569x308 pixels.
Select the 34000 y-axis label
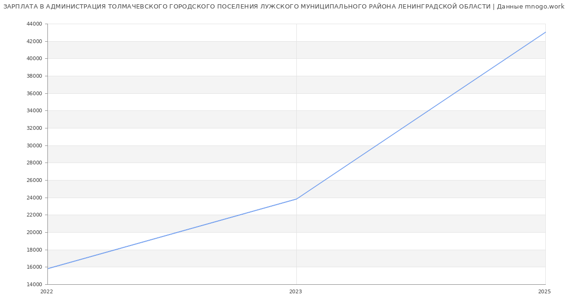34,111
